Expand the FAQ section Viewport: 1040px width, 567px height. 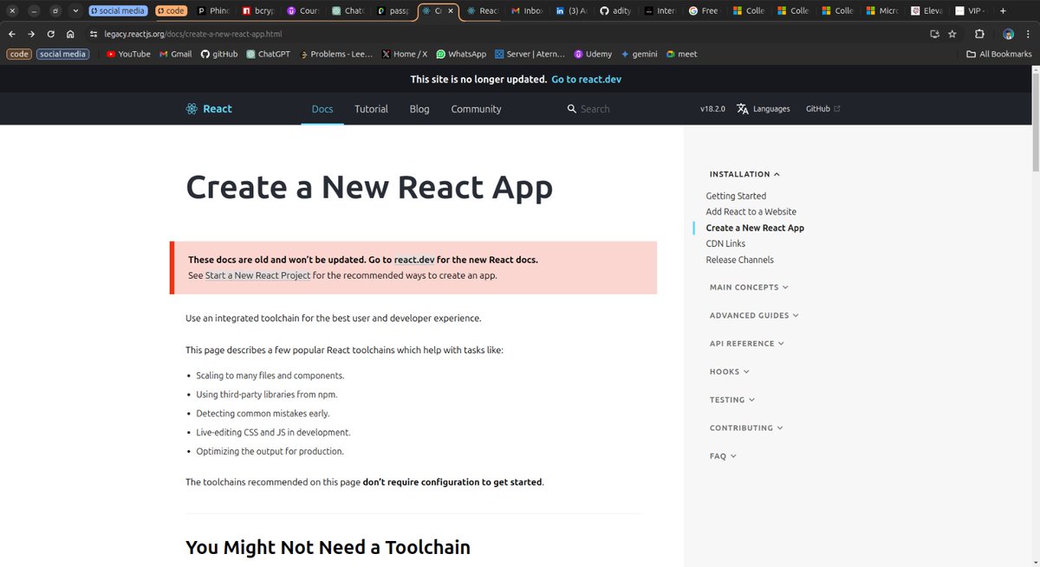723,456
